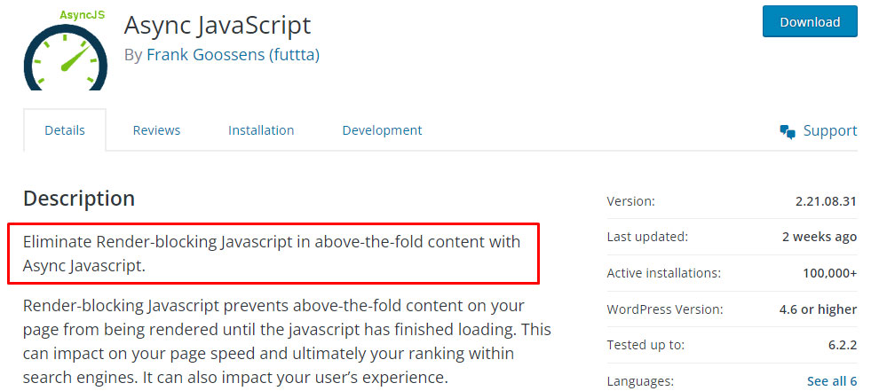Click the See all 6 languages link
Screen dimensions: 871x391
point(832,381)
